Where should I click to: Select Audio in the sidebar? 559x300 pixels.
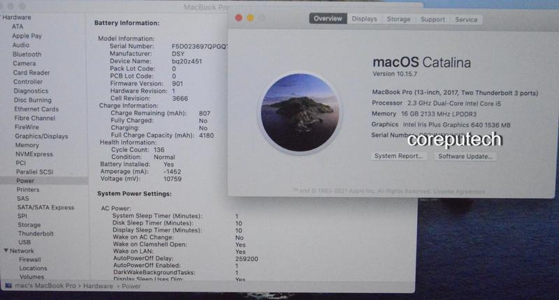pyautogui.click(x=21, y=45)
